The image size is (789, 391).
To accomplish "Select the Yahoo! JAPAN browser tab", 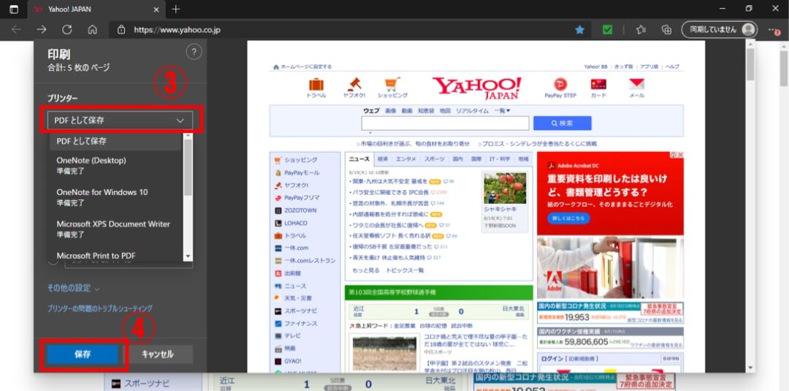I will [x=96, y=9].
